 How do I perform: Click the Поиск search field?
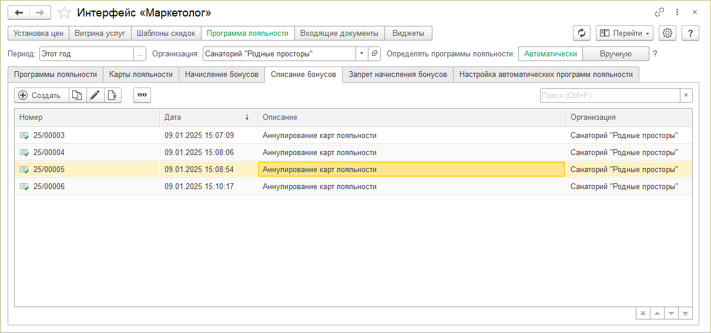pos(609,95)
